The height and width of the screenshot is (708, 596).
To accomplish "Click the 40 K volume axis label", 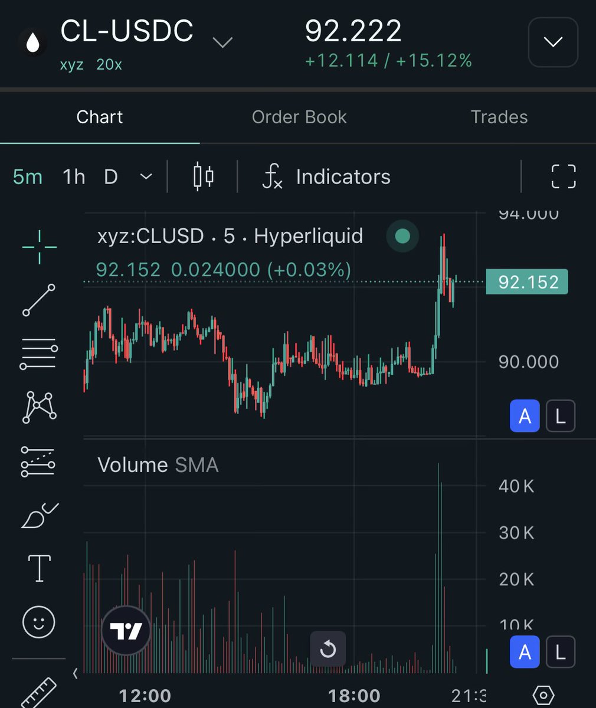I will [x=516, y=486].
